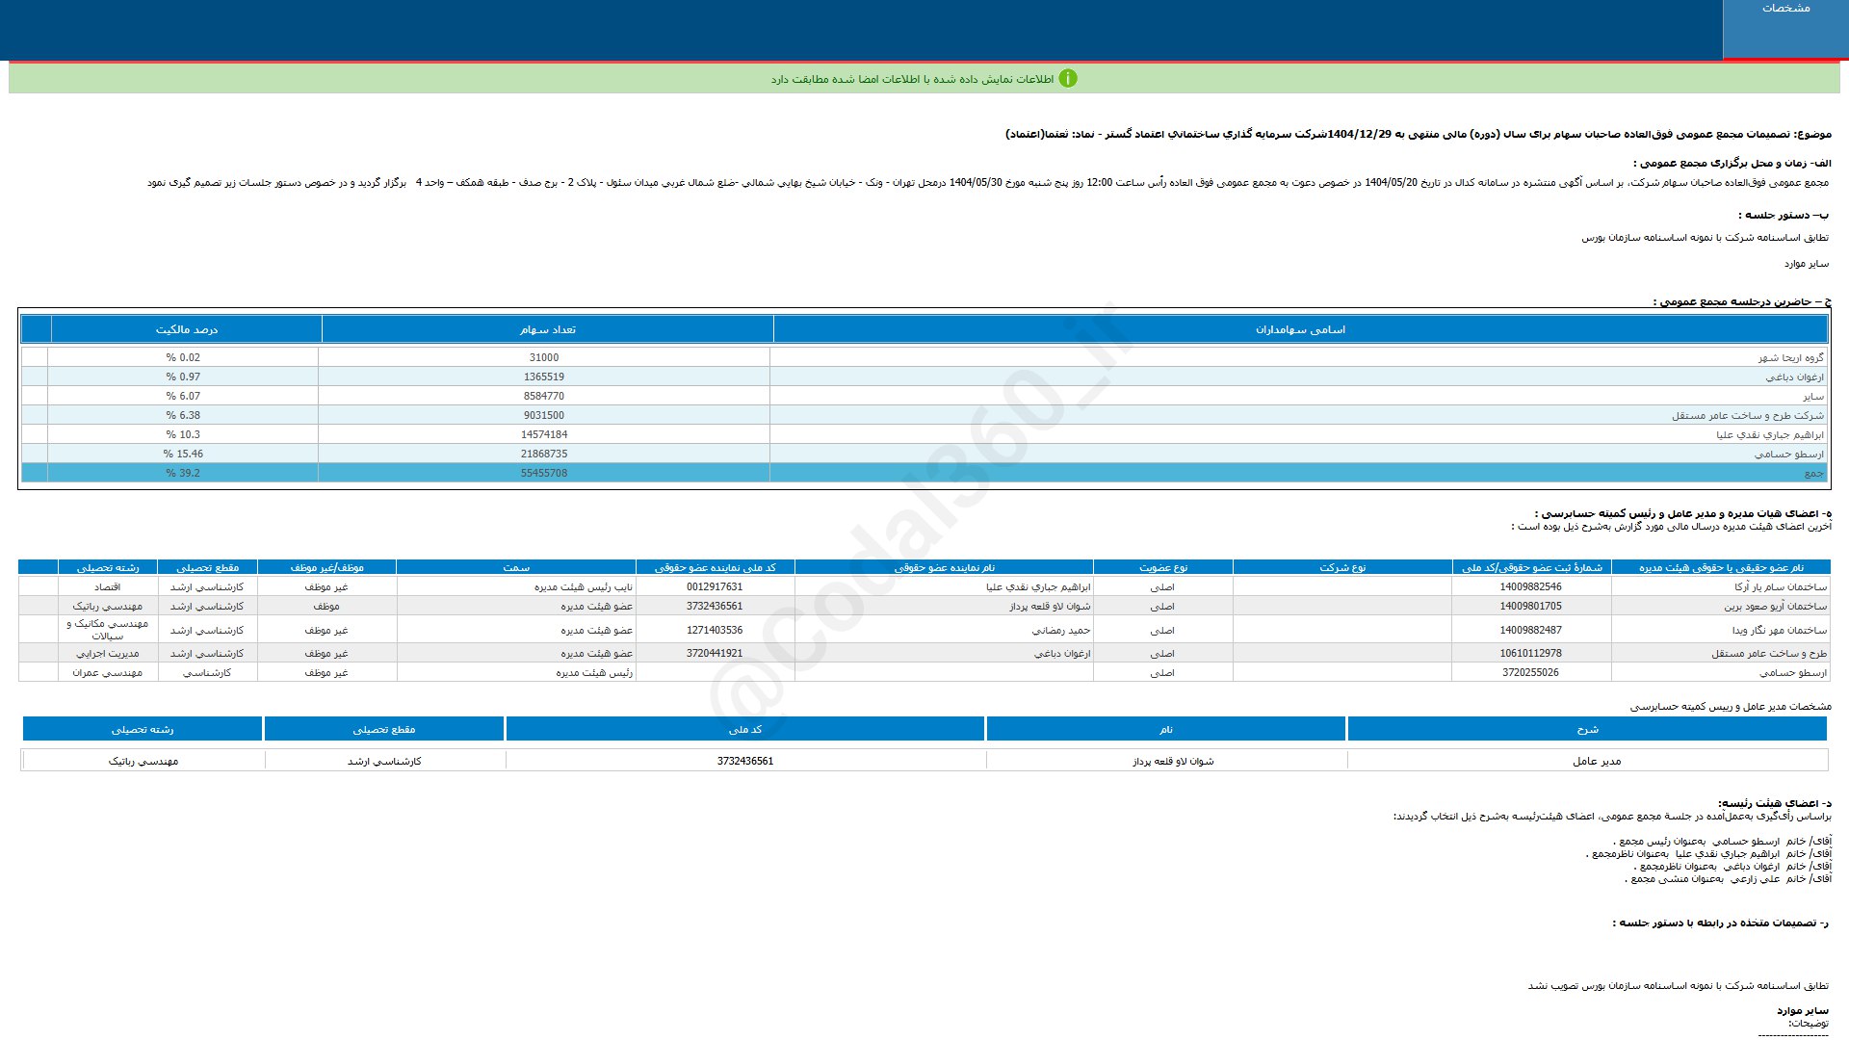Select board member ساختمان مهر نگار ویدا
1849x1040 pixels.
tap(1780, 630)
